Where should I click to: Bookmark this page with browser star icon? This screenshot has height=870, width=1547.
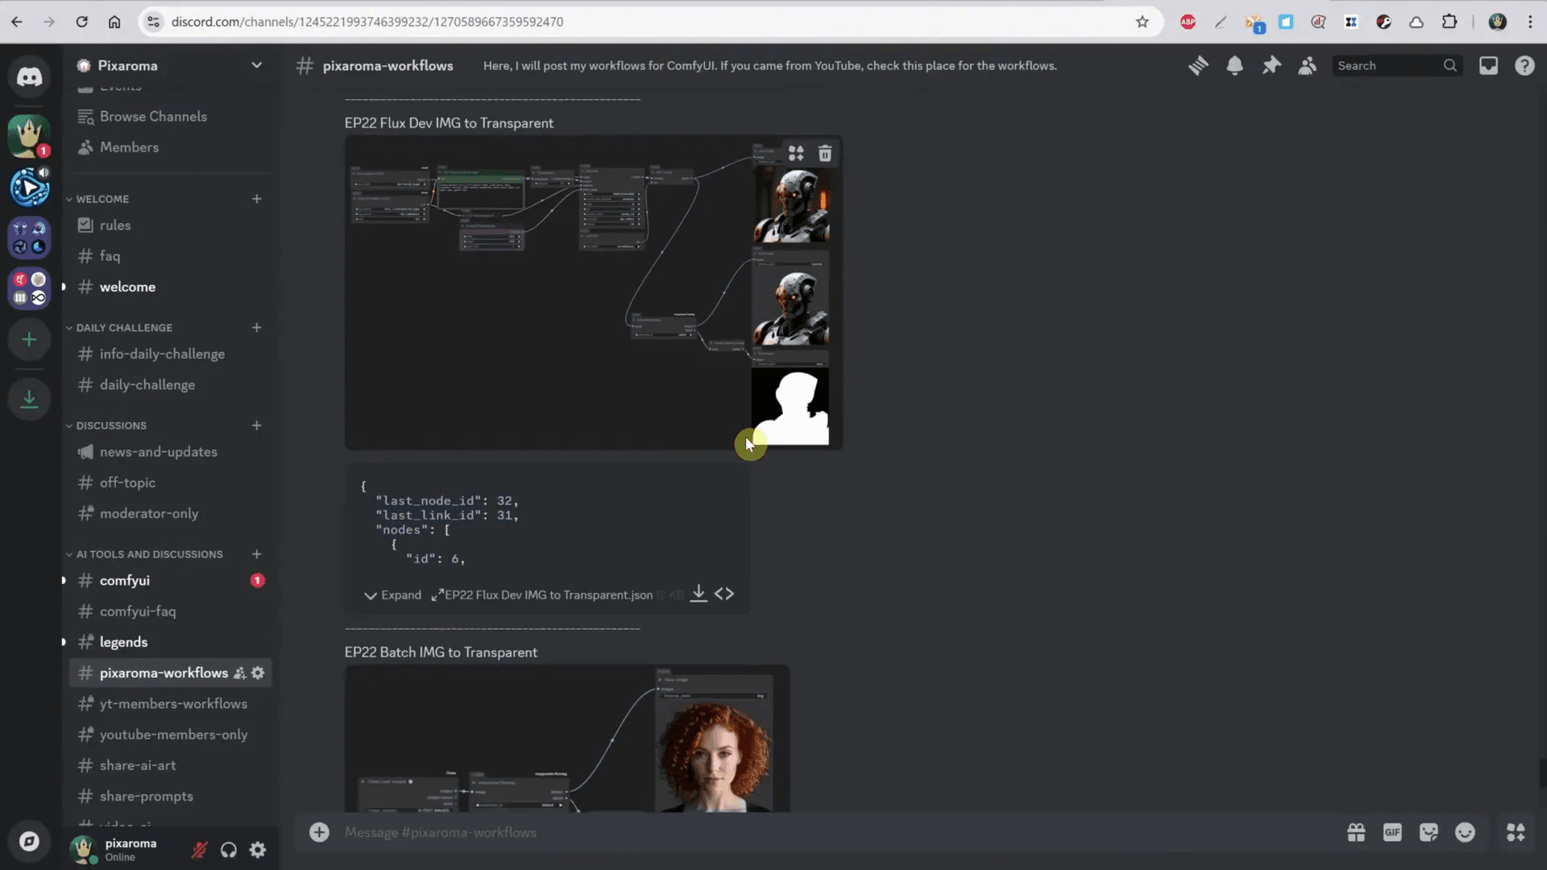pyautogui.click(x=1142, y=22)
